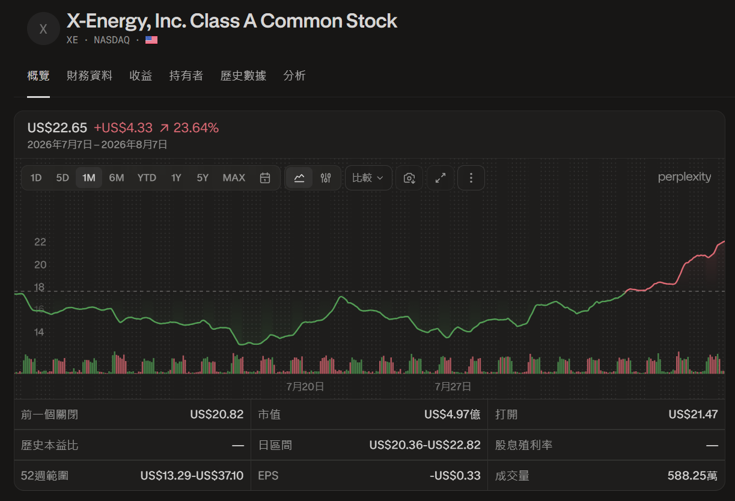The width and height of the screenshot is (735, 501).
Task: Switch to the 財務資料 tab
Action: (x=90, y=76)
